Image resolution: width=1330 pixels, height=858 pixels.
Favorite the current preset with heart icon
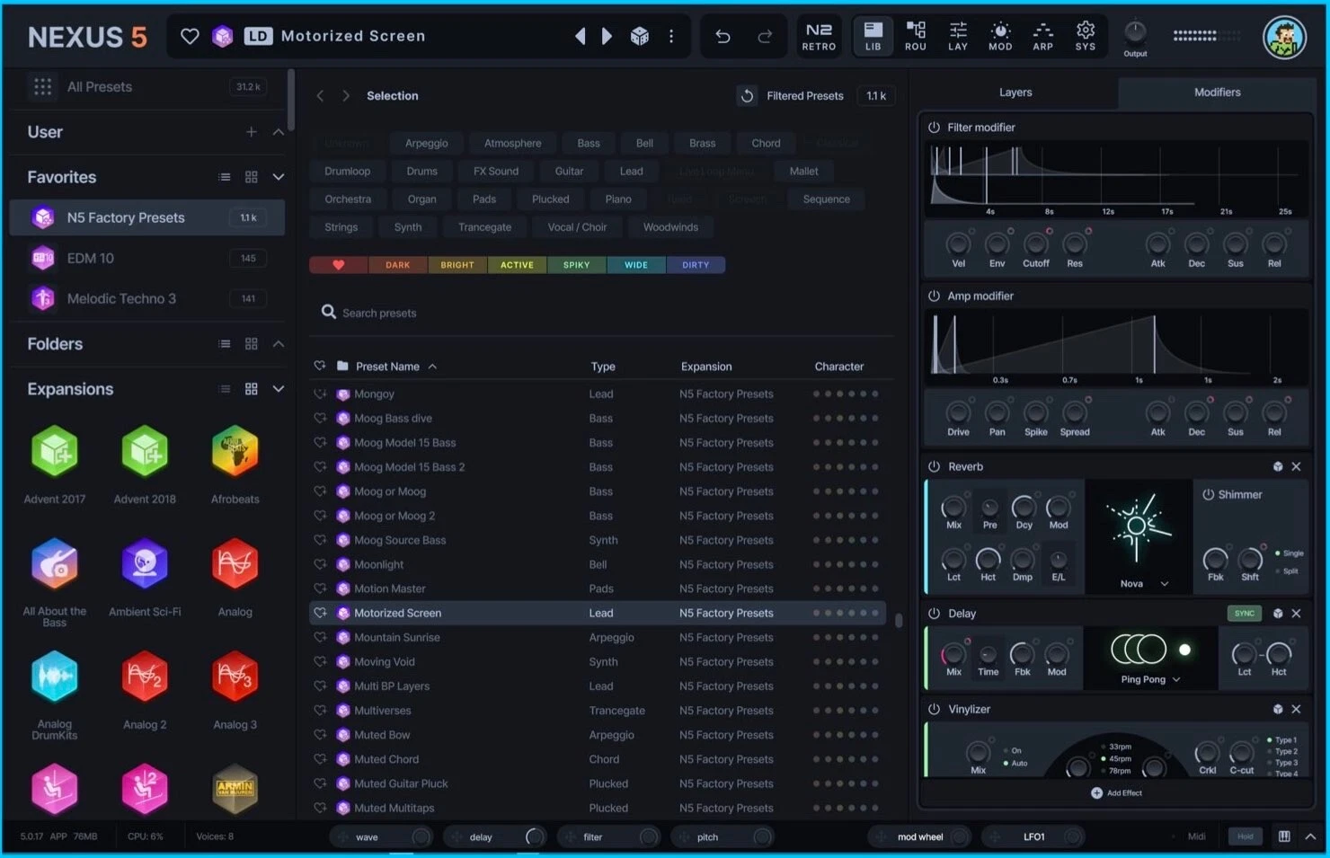point(190,36)
